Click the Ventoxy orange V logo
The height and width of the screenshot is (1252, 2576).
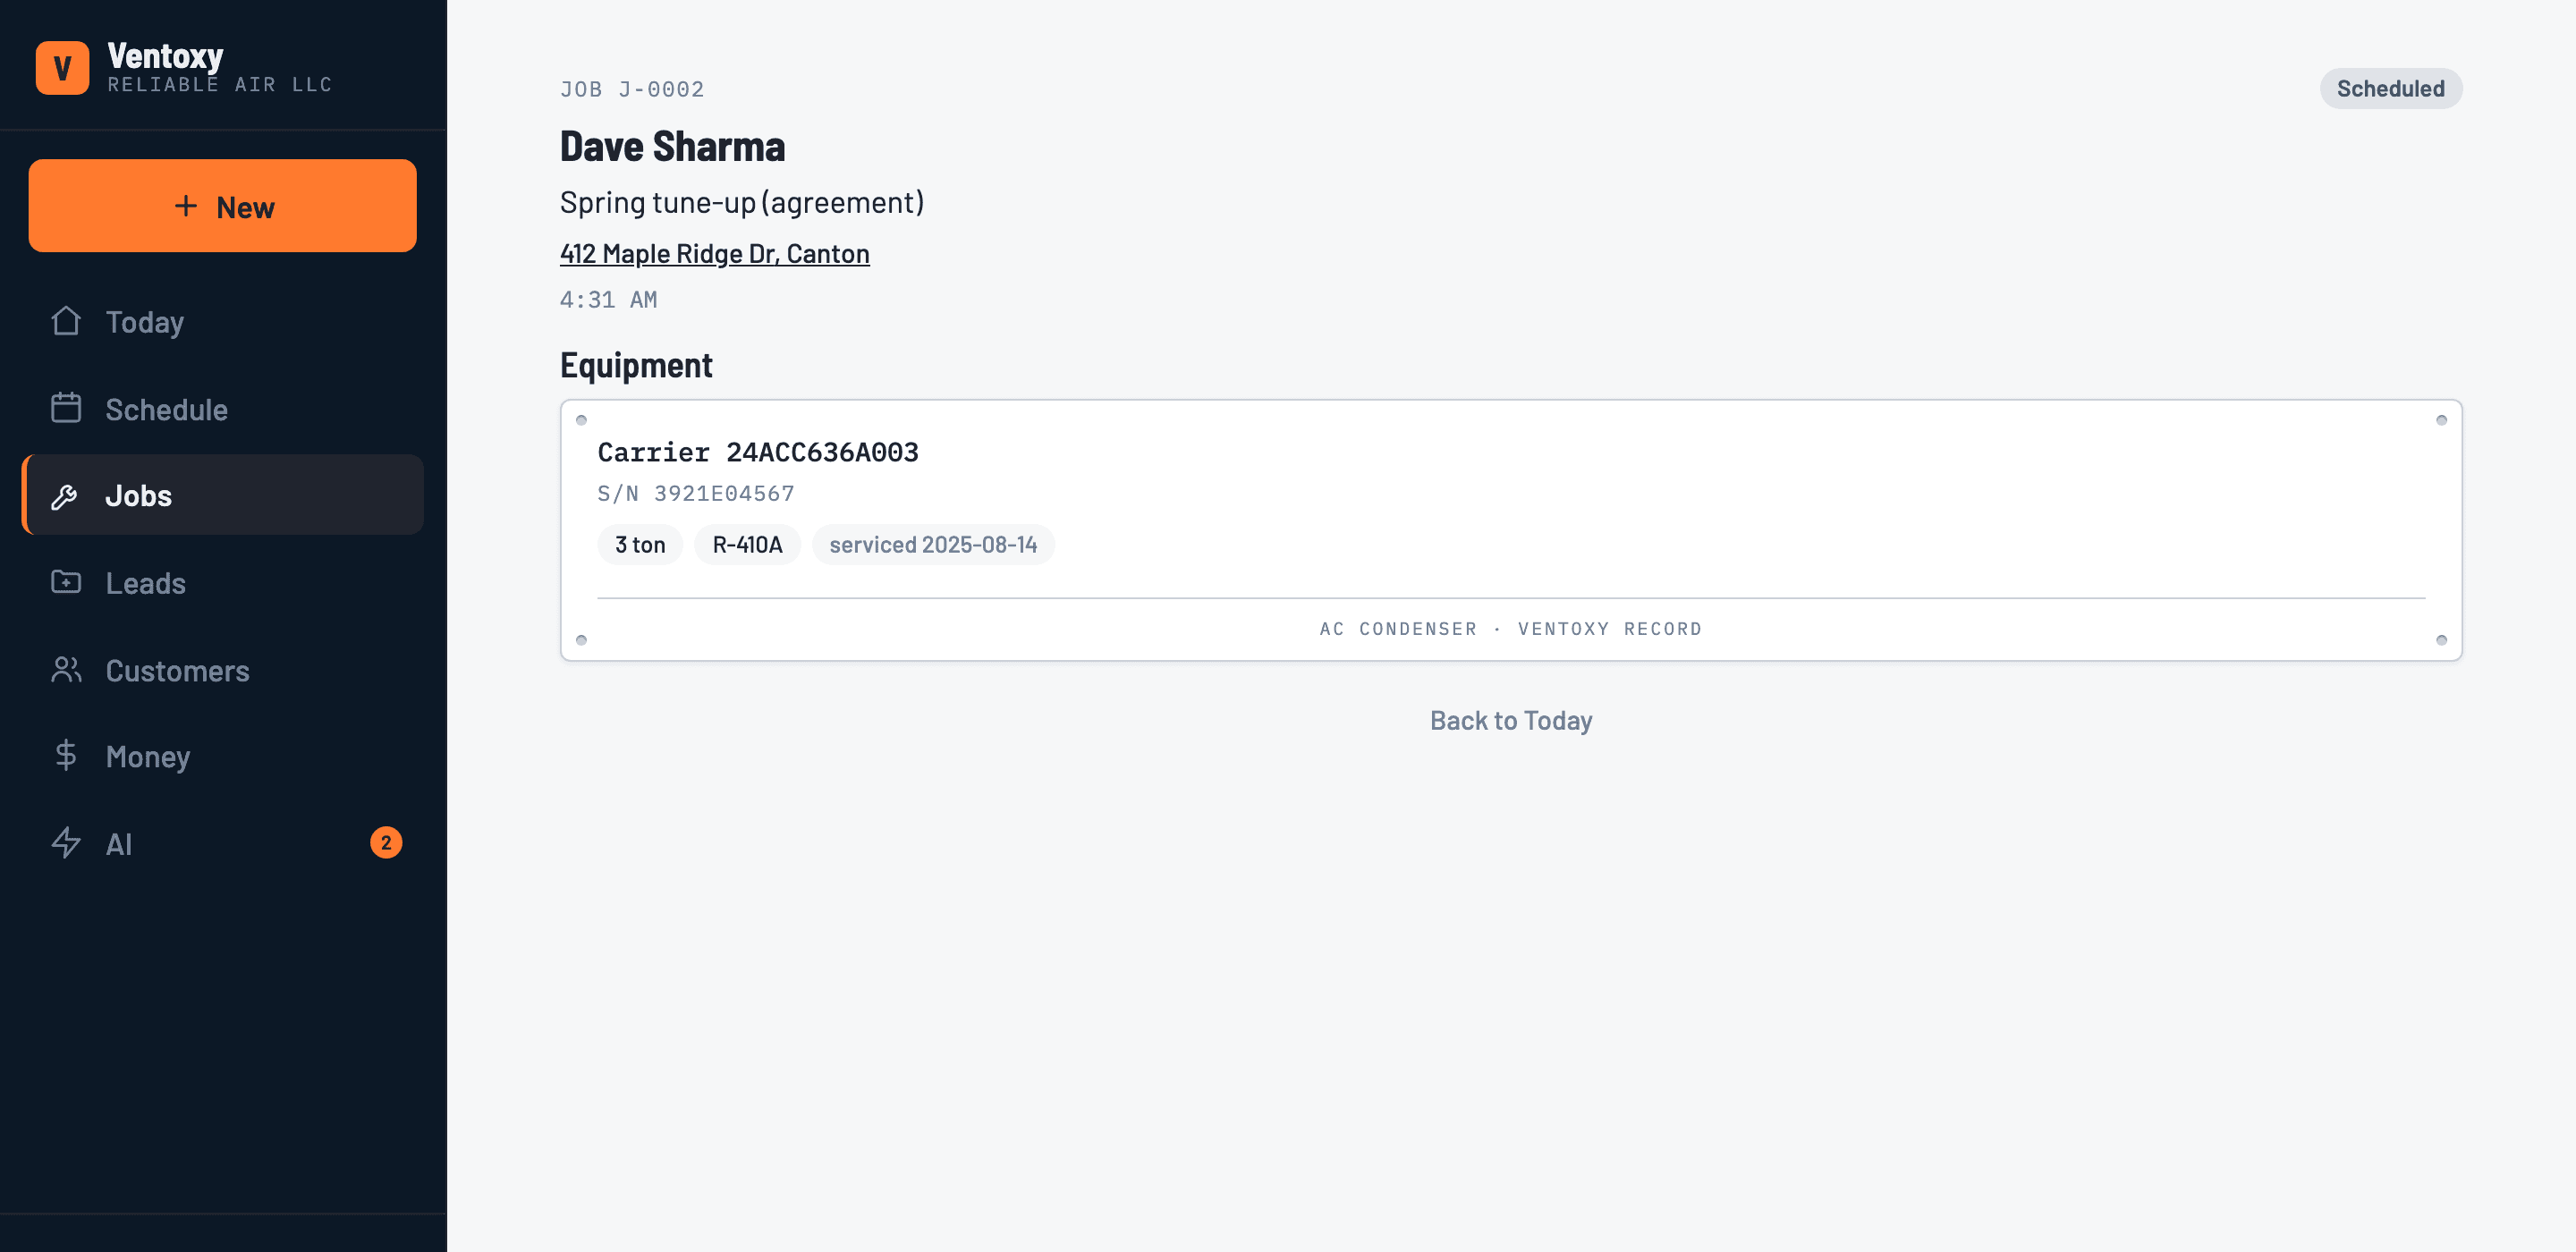[x=62, y=67]
